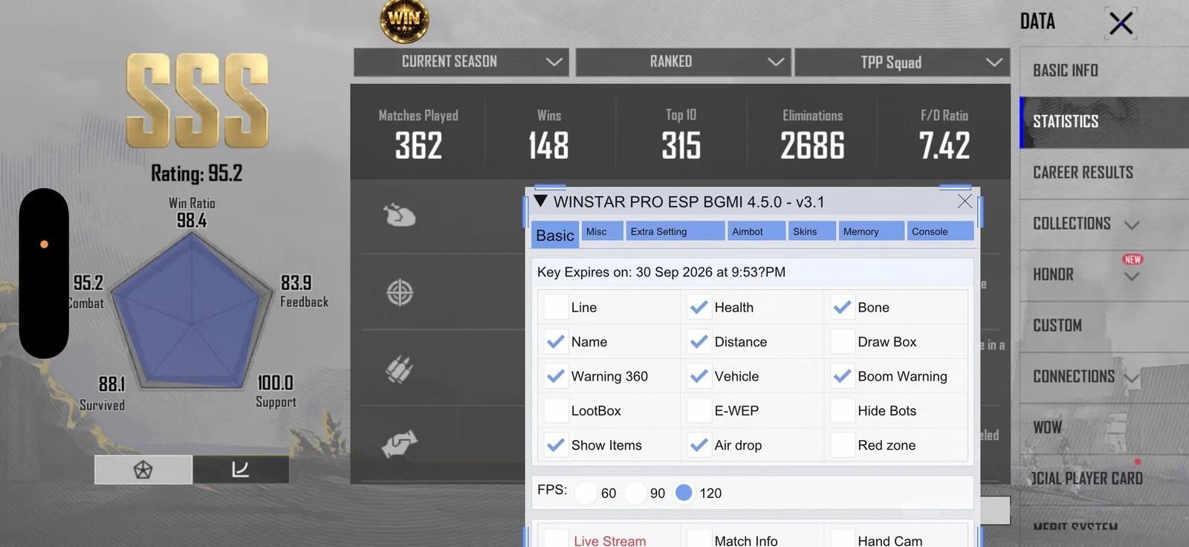Open the Memory tab
Viewport: 1189px width, 547px height.
click(872, 231)
